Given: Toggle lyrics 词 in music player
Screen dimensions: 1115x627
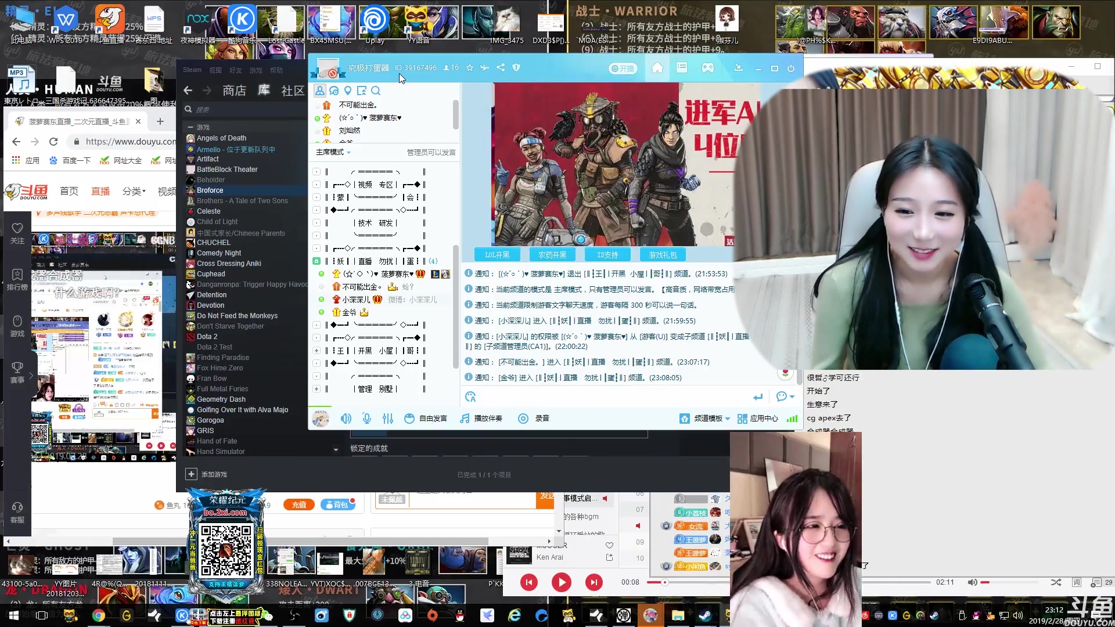Looking at the screenshot, I should pyautogui.click(x=1076, y=582).
